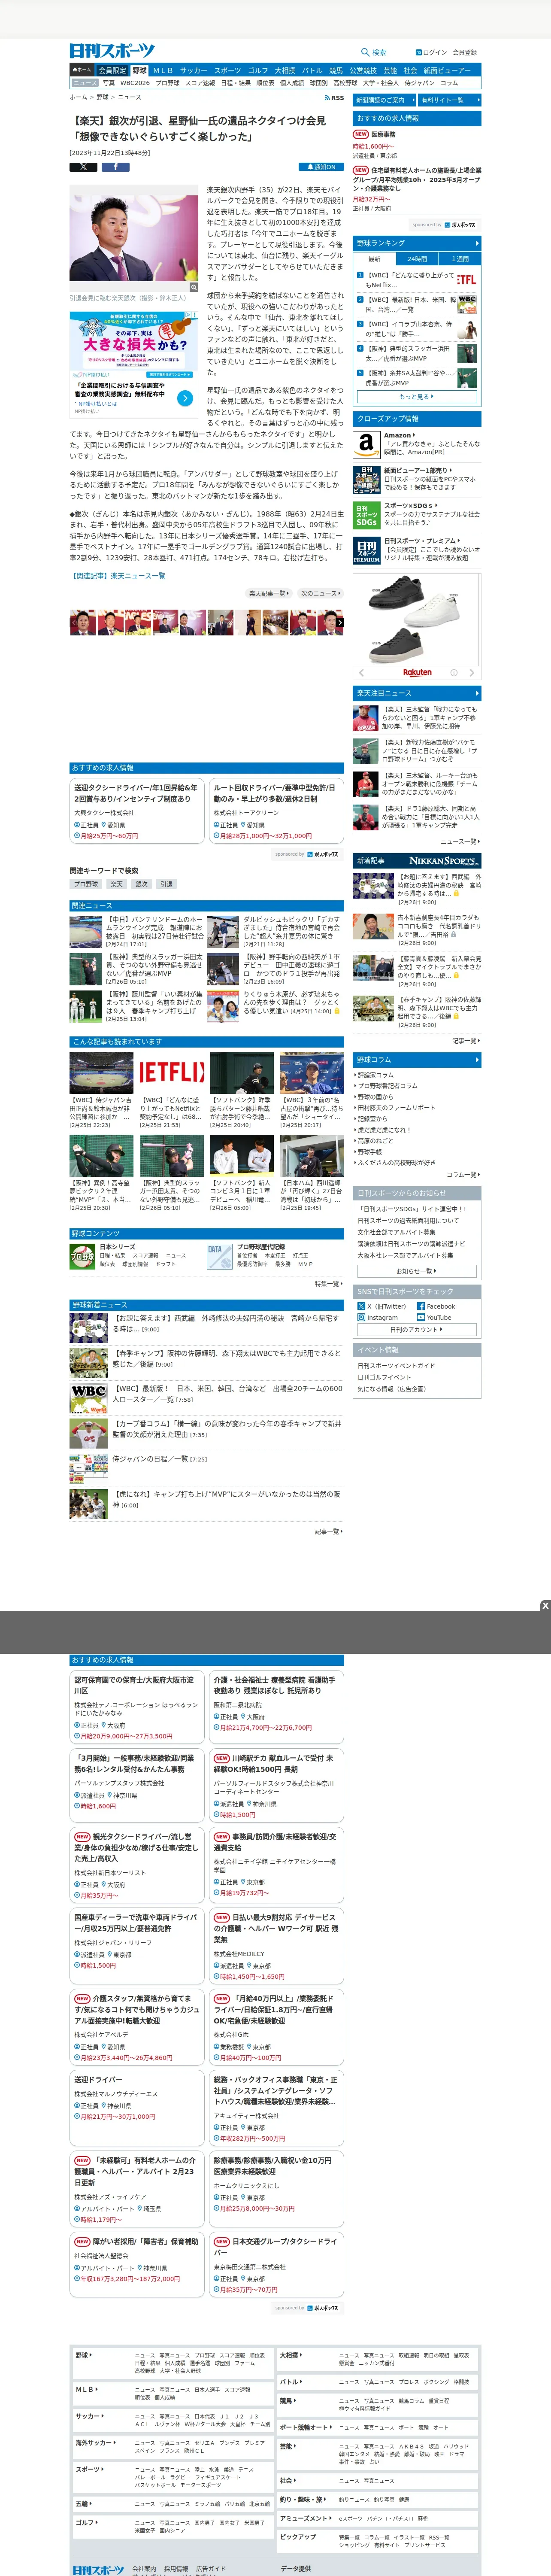Advance the photo strip with the next arrow
This screenshot has width=551, height=2576.
pyautogui.click(x=340, y=622)
